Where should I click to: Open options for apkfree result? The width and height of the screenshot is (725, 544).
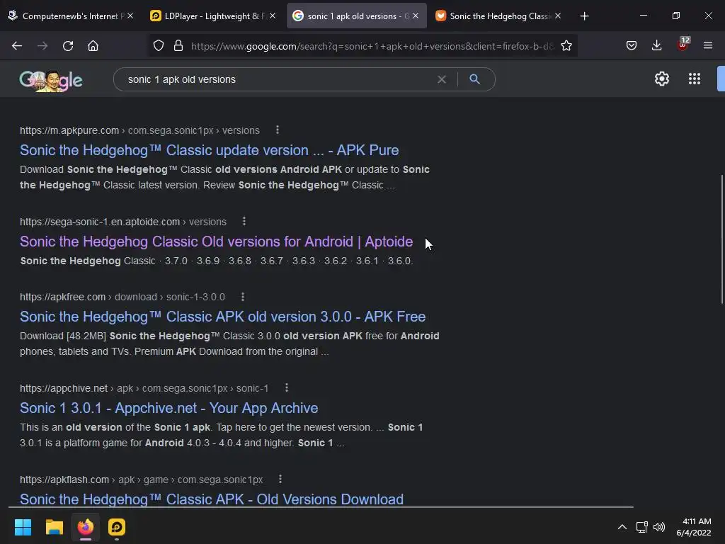(243, 297)
